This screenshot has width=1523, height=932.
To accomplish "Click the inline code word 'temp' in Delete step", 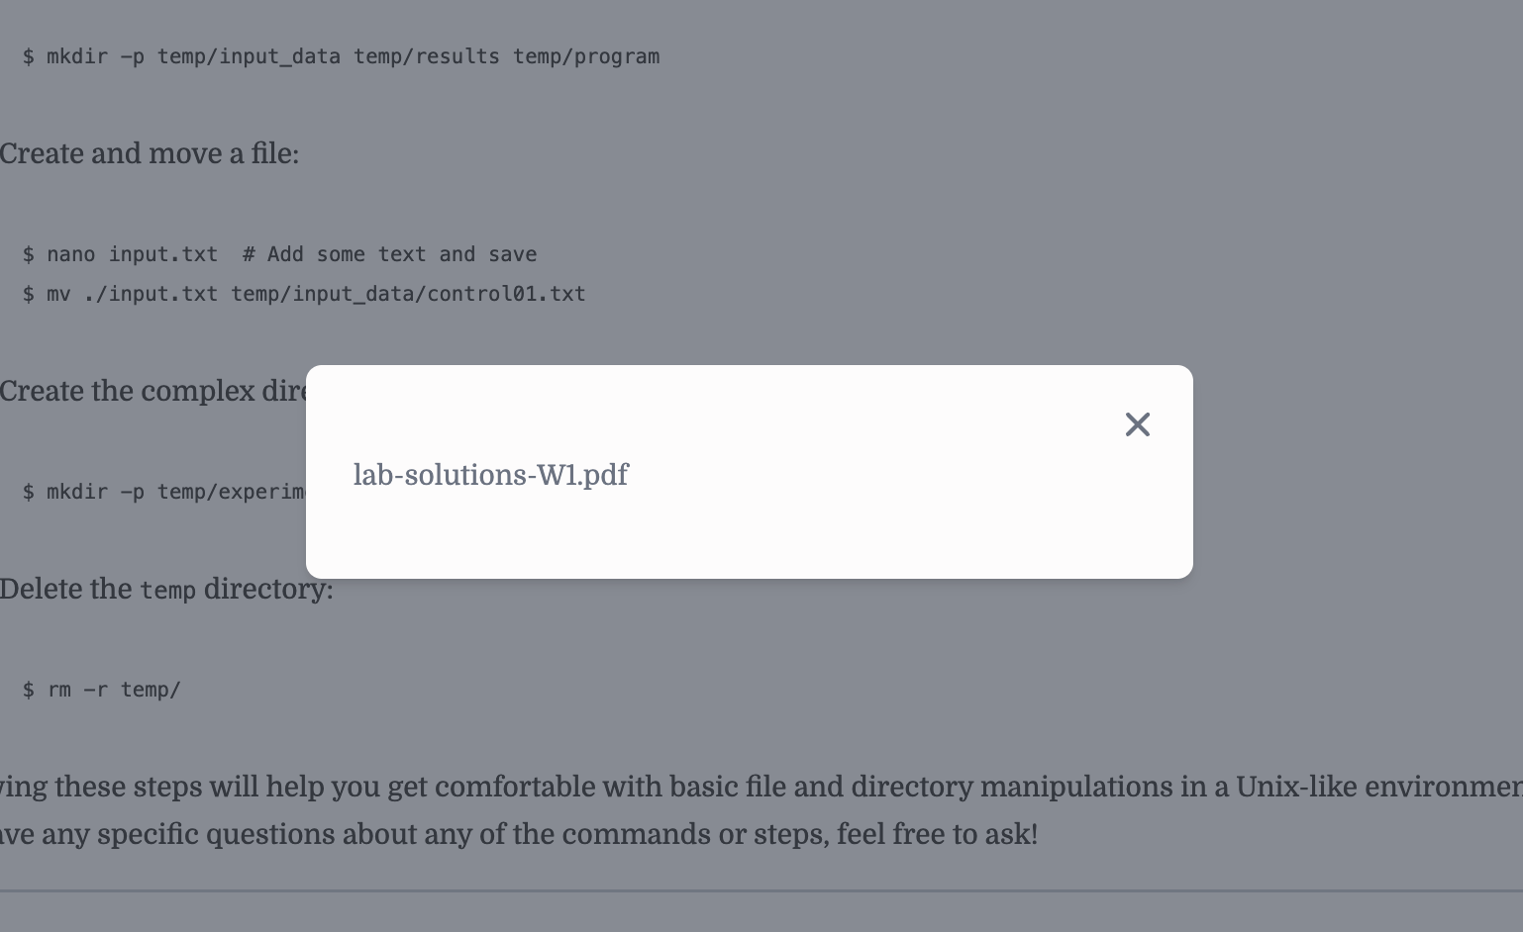I will [x=167, y=591].
